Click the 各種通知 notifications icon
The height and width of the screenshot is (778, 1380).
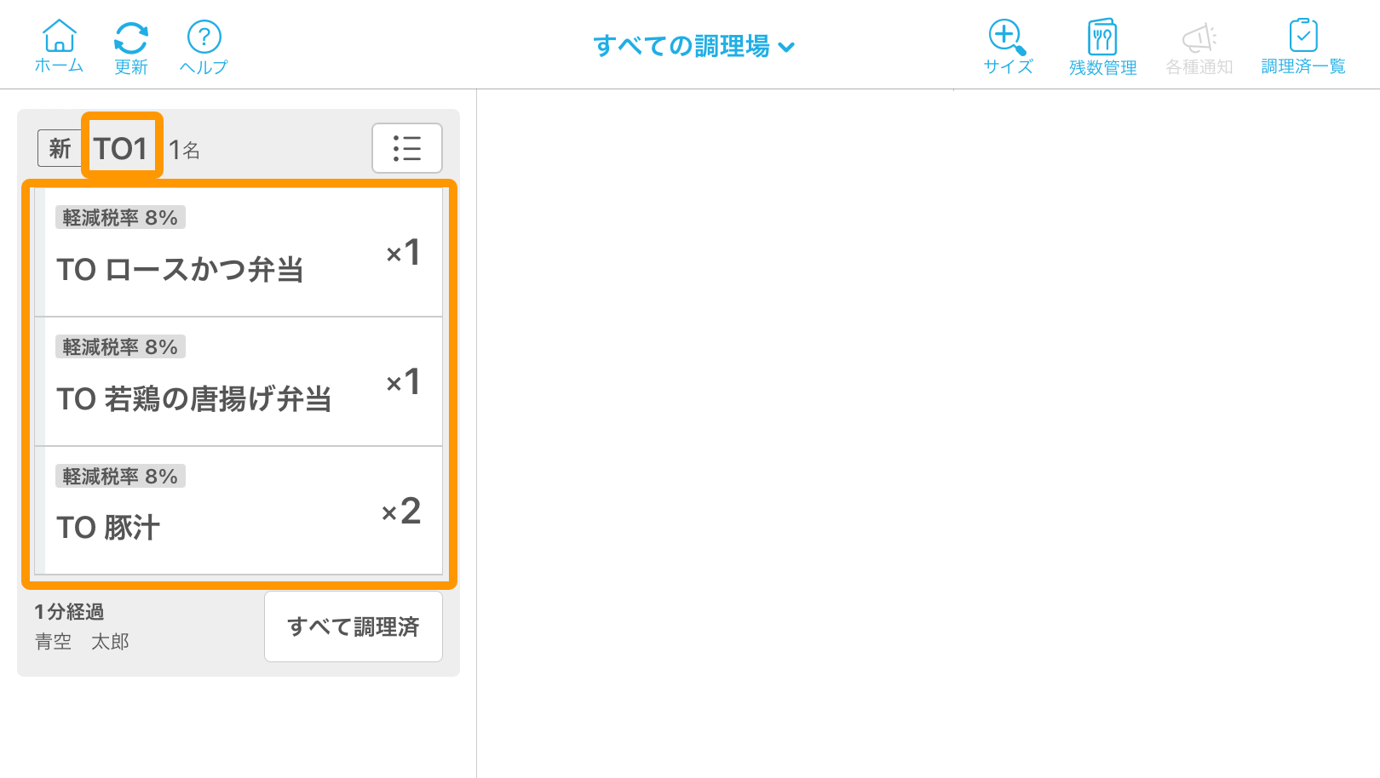click(x=1199, y=44)
